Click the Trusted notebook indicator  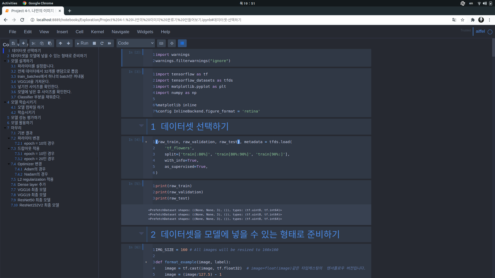click(466, 30)
